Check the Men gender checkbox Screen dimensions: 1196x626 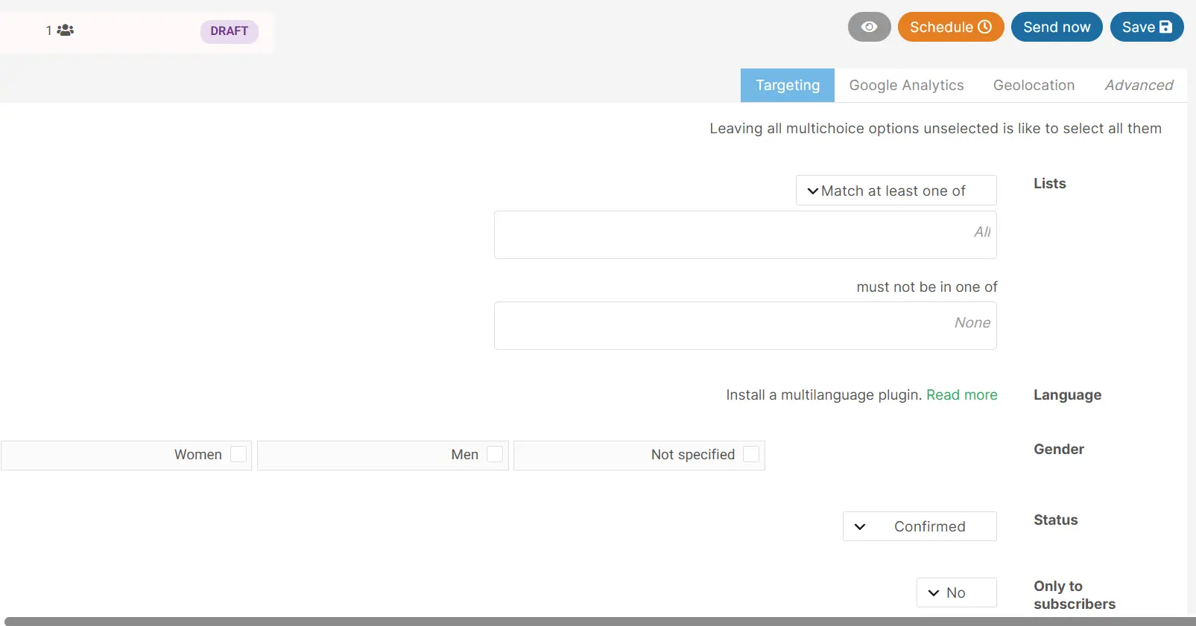[495, 454]
